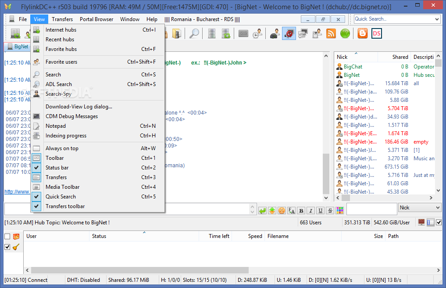Click the plain server stack toolbar icon
The width and height of the screenshot is (446, 288).
[212, 34]
